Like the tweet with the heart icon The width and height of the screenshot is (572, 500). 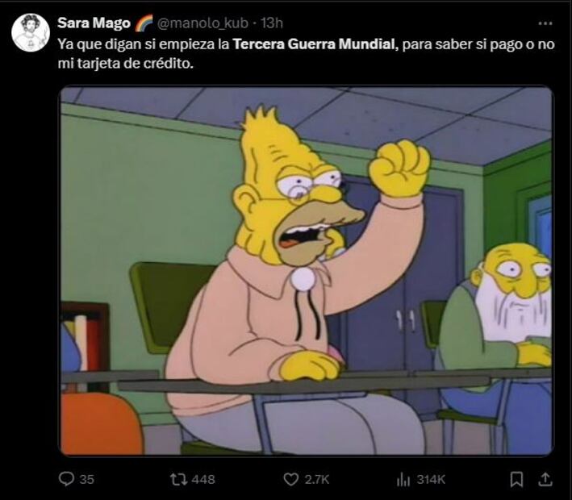point(290,479)
